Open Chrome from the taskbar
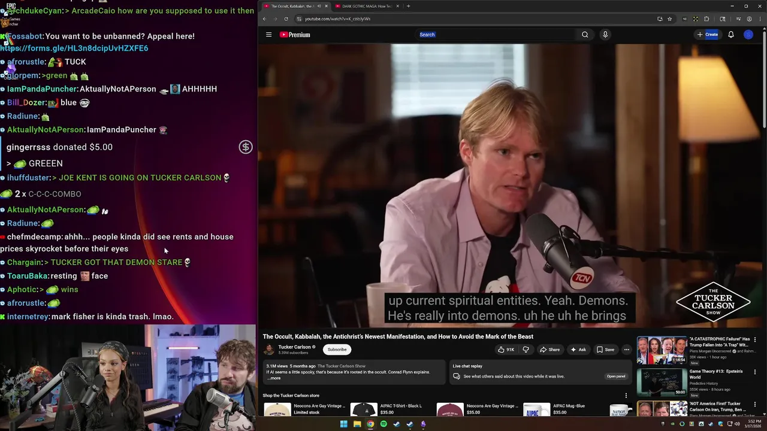The image size is (767, 431). click(x=370, y=424)
